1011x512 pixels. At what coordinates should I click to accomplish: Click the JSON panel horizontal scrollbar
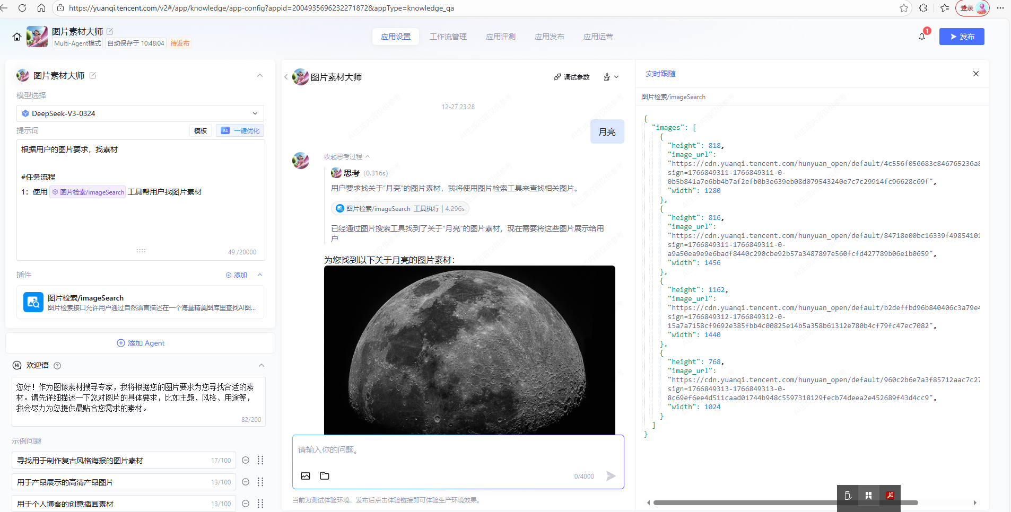(x=743, y=502)
